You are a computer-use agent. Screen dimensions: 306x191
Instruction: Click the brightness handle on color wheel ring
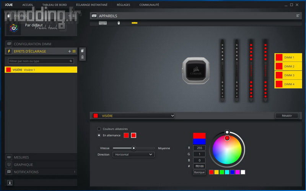click(x=227, y=132)
